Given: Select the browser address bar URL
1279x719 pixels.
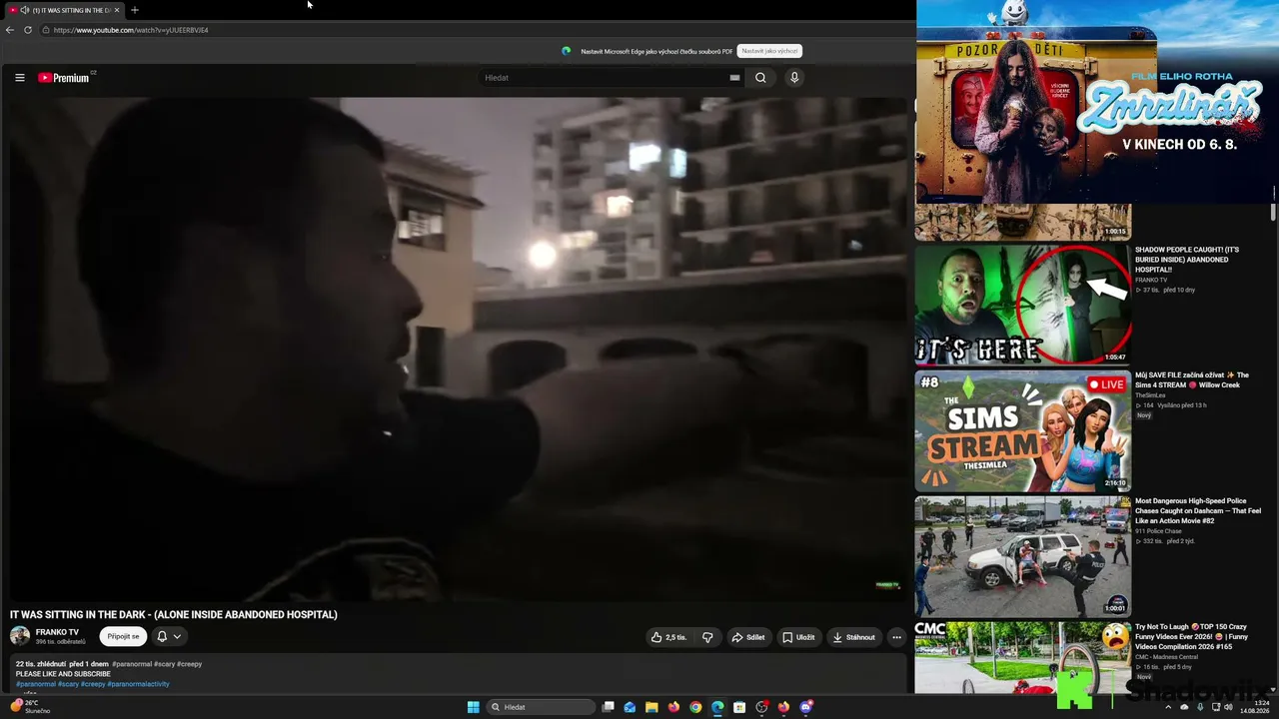Looking at the screenshot, I should click(131, 30).
